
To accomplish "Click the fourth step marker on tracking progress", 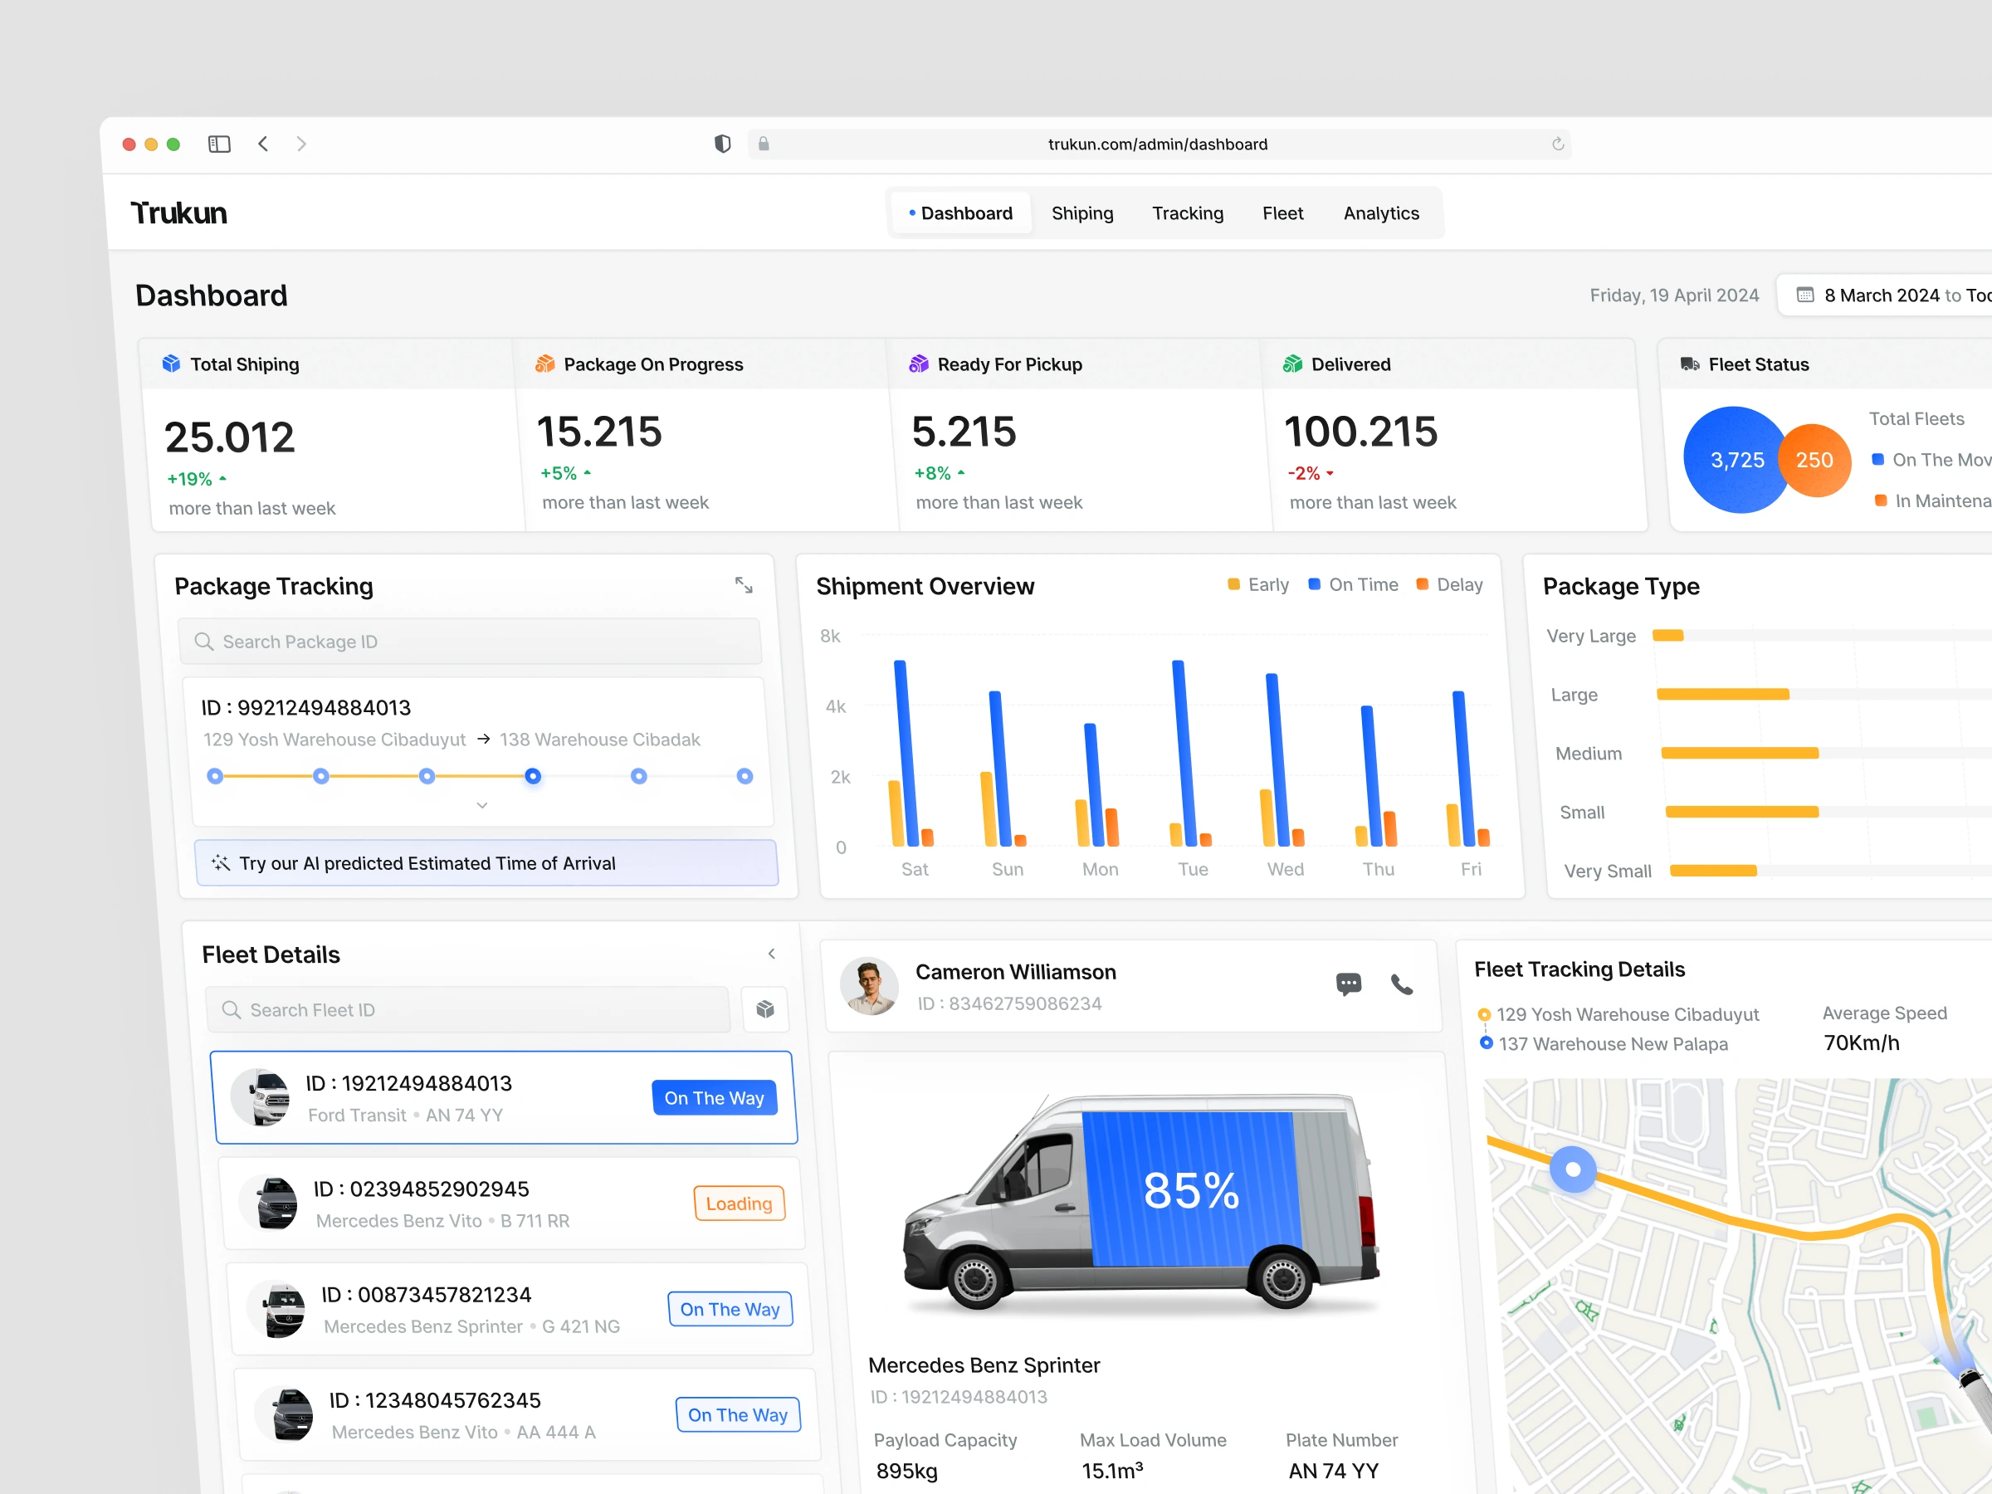I will 533,776.
